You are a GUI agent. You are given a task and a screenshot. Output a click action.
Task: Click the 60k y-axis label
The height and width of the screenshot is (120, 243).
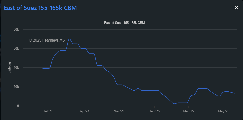16,48
